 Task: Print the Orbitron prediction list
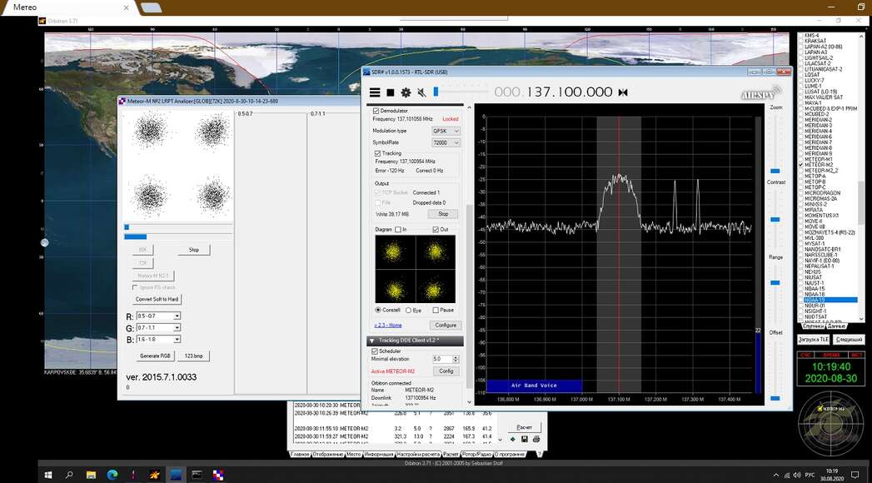coord(536,439)
